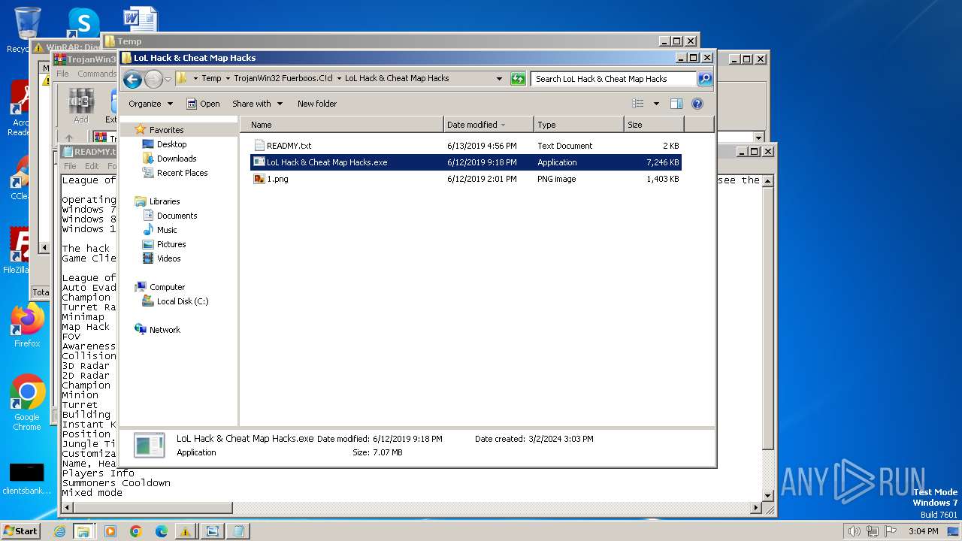The width and height of the screenshot is (962, 541).
Task: Open File menu in Notepad window
Action: tap(70, 166)
